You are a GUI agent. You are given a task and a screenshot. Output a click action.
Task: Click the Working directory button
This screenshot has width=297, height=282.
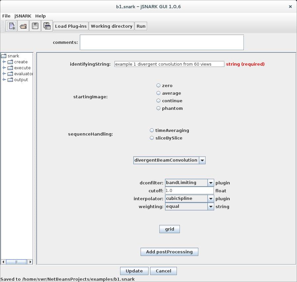(x=112, y=26)
